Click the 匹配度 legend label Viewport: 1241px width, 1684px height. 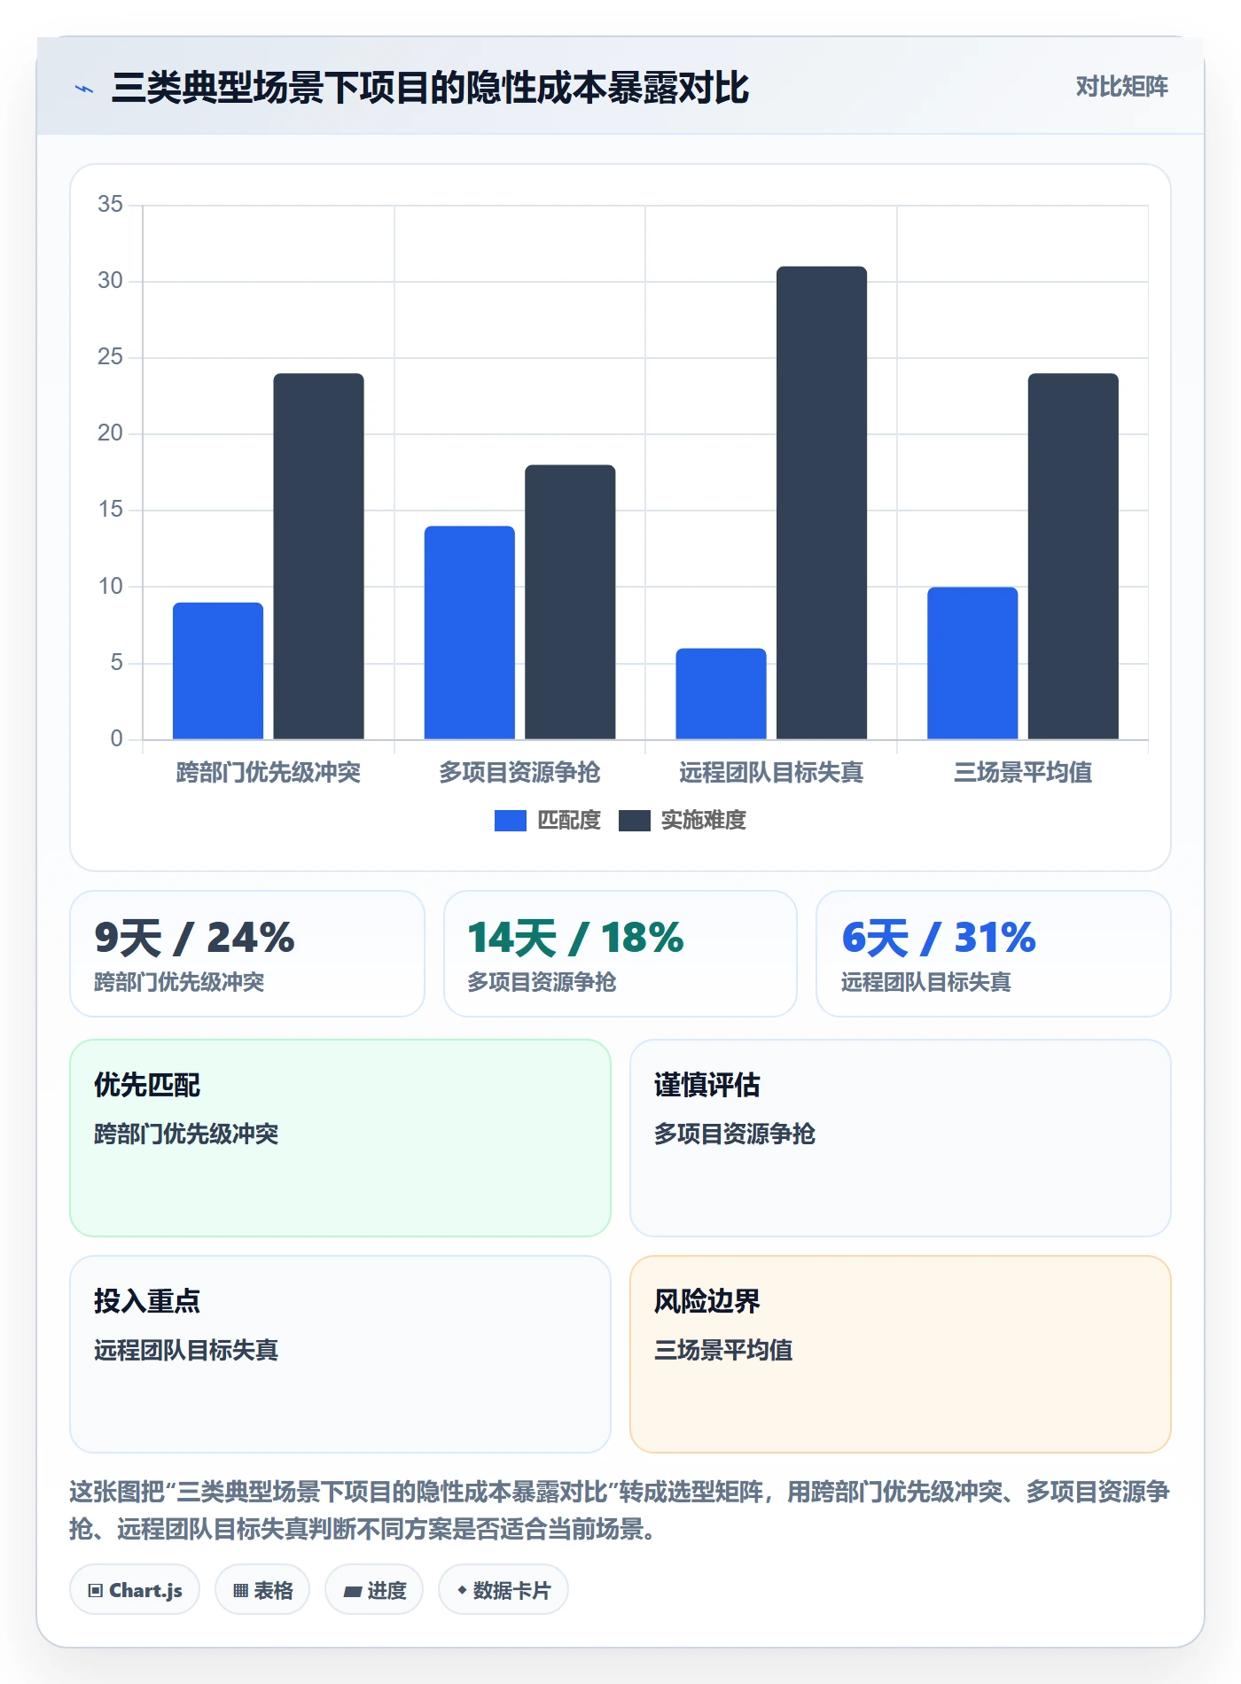tap(568, 821)
